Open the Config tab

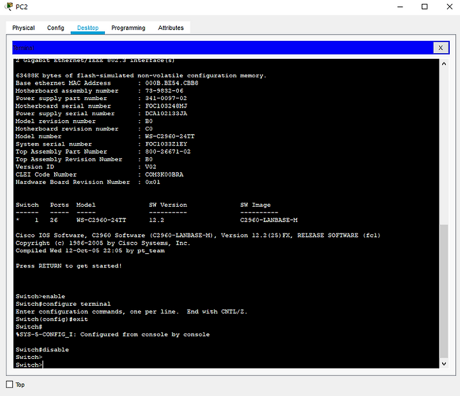click(56, 28)
